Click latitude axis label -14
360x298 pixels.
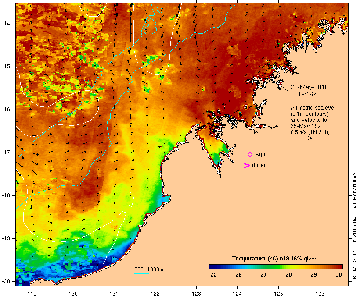click(6, 24)
